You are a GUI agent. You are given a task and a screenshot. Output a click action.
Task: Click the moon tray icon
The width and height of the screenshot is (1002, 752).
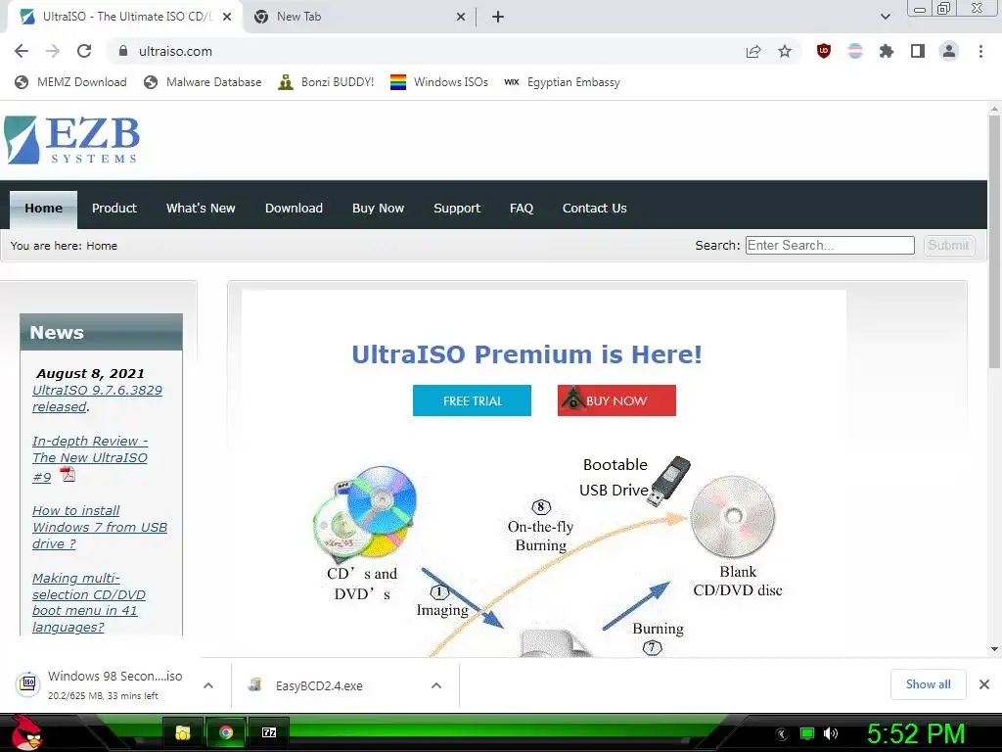coord(782,734)
